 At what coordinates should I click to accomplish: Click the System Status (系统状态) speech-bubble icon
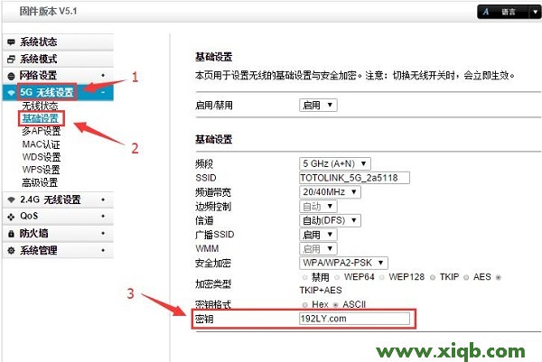pyautogui.click(x=11, y=42)
